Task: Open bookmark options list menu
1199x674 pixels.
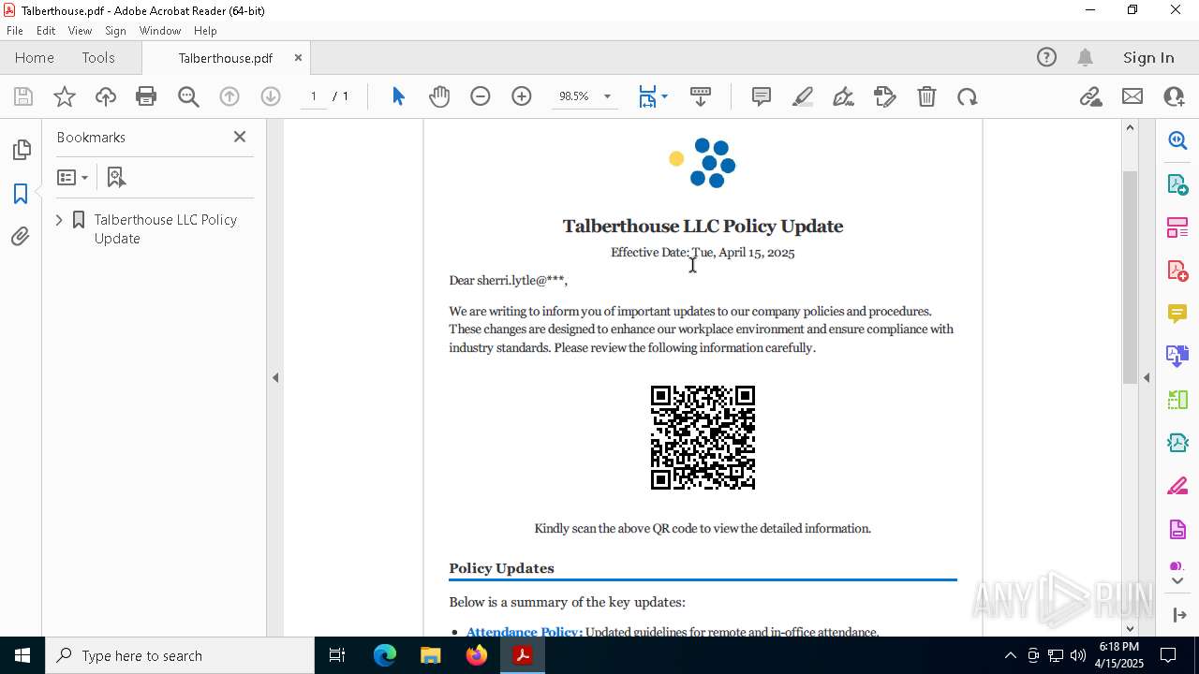Action: 72,177
